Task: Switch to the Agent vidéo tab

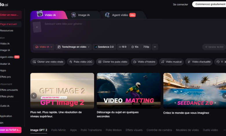Action: pyautogui.click(x=123, y=15)
